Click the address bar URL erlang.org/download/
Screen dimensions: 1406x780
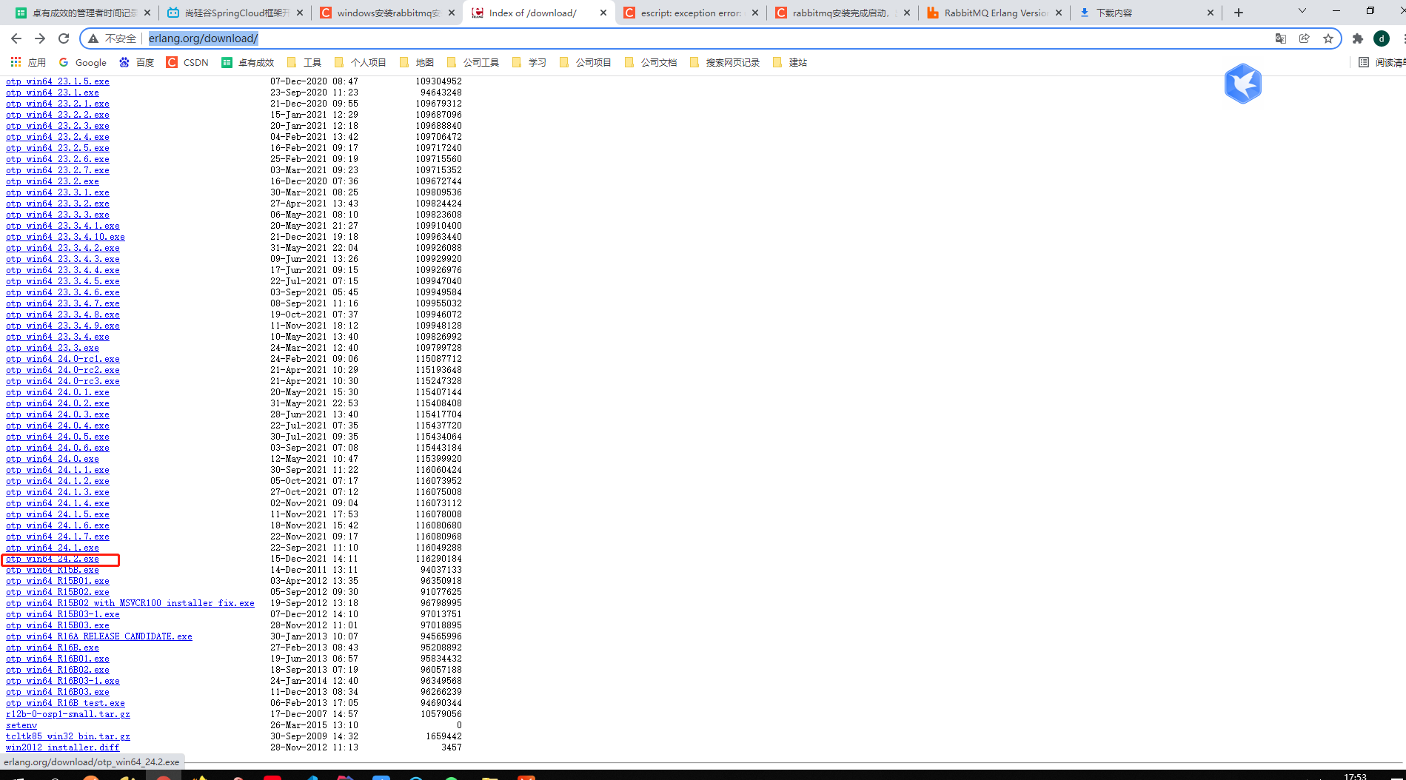(x=203, y=38)
